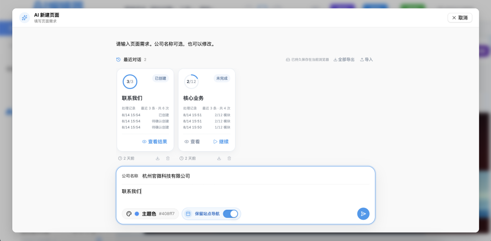Delete the 核心业务 conversation
This screenshot has height=241, width=491.
pos(229,158)
